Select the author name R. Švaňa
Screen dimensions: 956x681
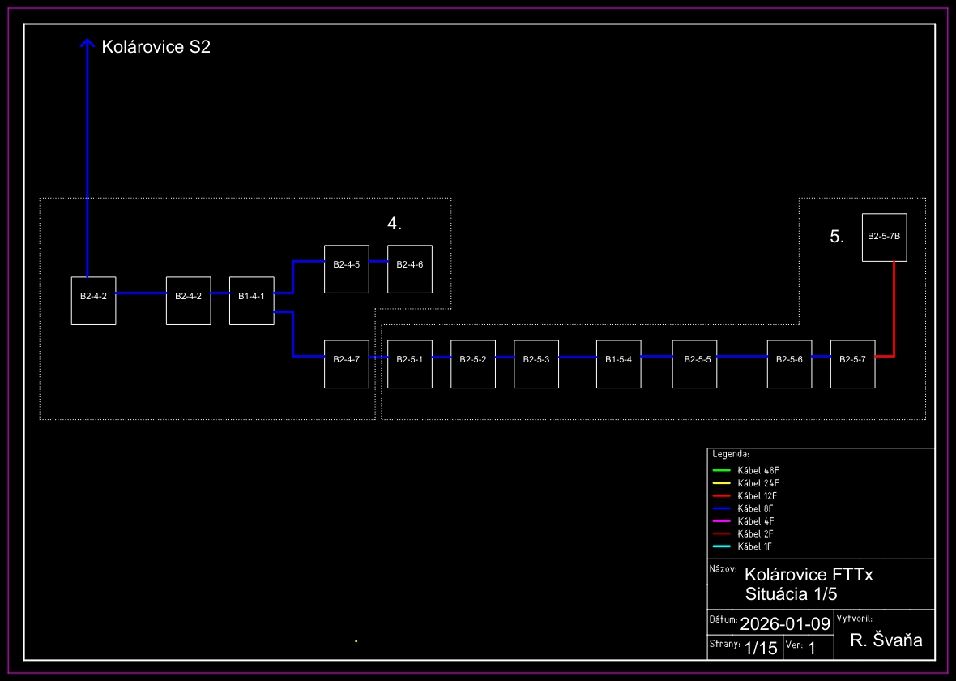[886, 640]
